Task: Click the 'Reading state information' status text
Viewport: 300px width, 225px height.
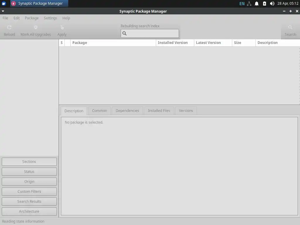Action: (x=23, y=221)
